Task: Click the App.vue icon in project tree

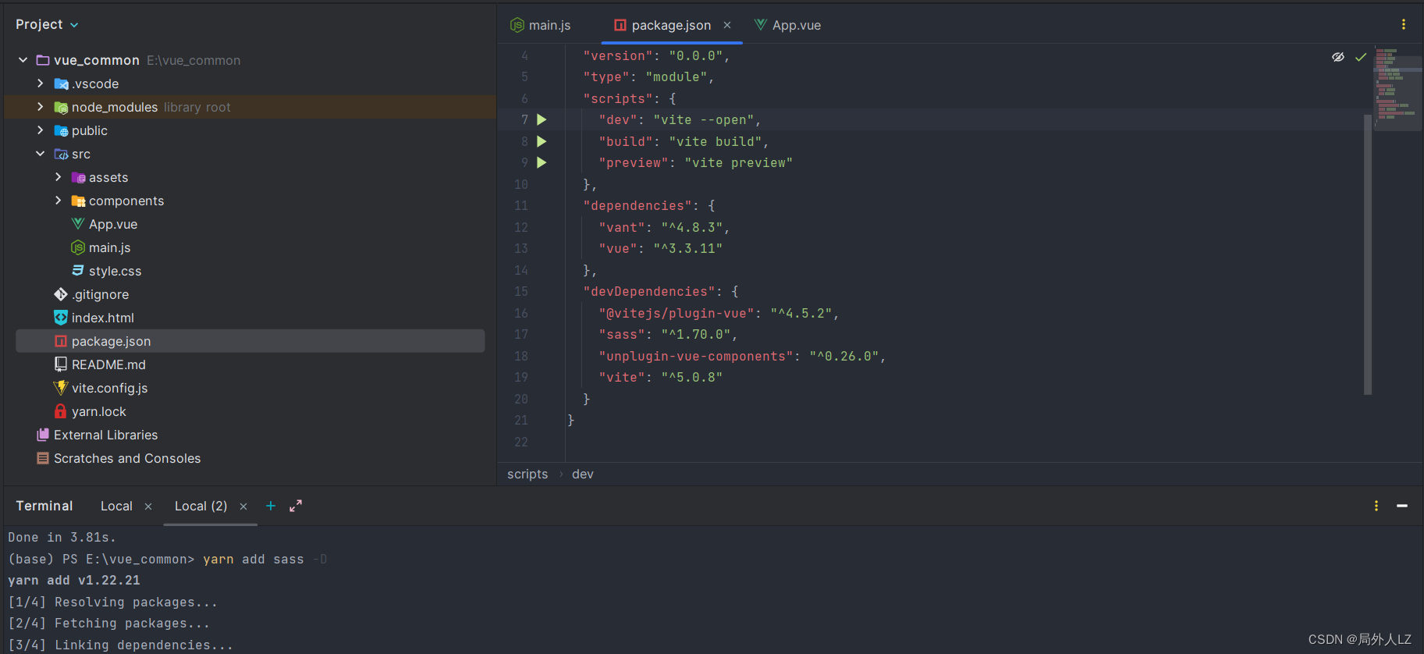Action: 78,224
